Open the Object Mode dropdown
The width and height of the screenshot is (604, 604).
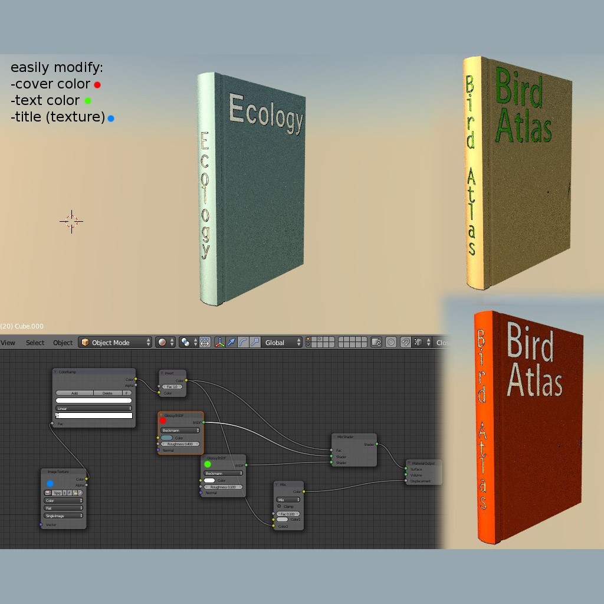(x=115, y=342)
